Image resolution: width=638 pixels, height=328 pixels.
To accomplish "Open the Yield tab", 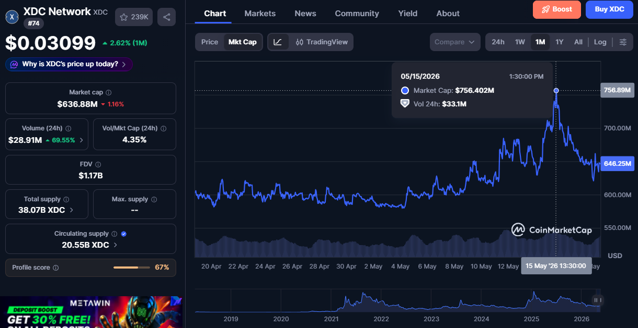I will tap(408, 14).
